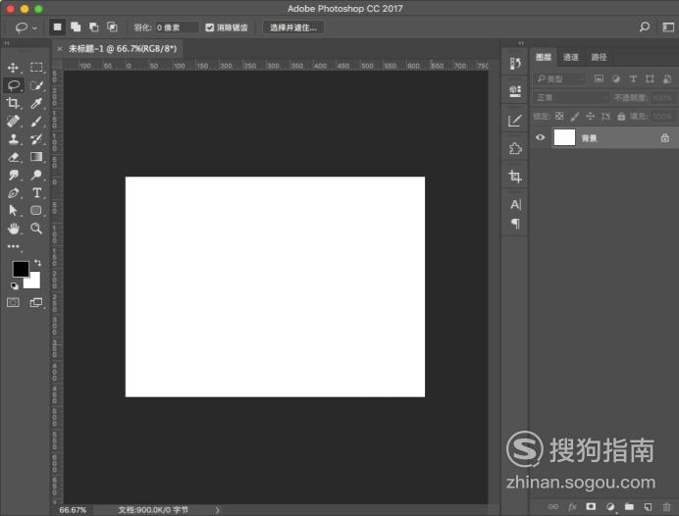Open the Lasso tool preset picker
The image size is (679, 516).
[26, 27]
